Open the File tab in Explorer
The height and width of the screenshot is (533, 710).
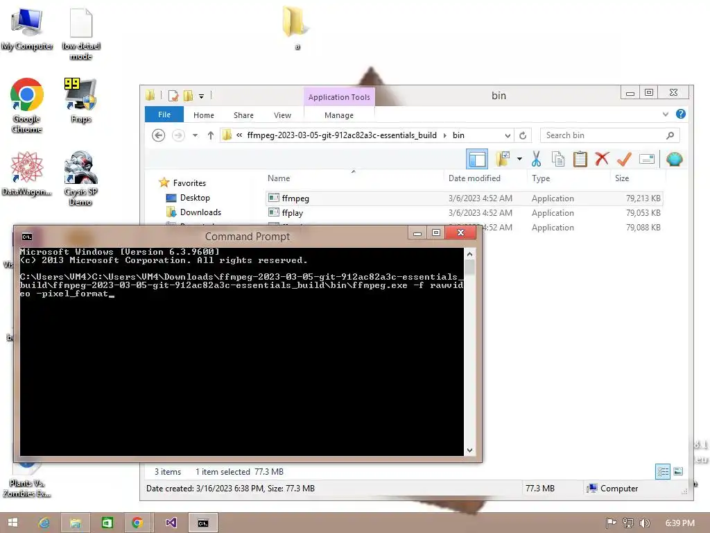(164, 115)
